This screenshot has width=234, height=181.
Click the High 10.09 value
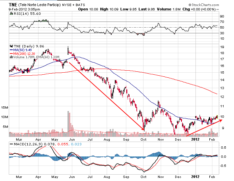pyautogui.click(x=109, y=9)
